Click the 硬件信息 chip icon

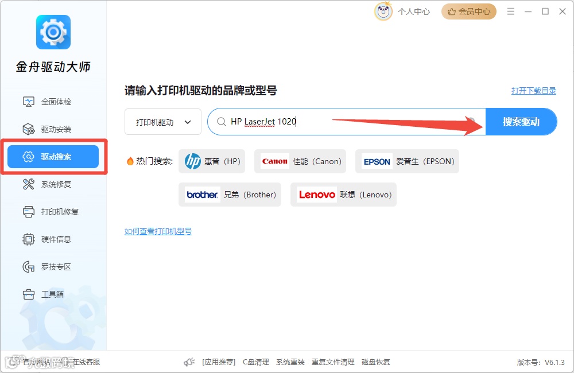pos(29,239)
